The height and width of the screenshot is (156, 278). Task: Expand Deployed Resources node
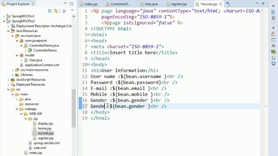pos(8,84)
